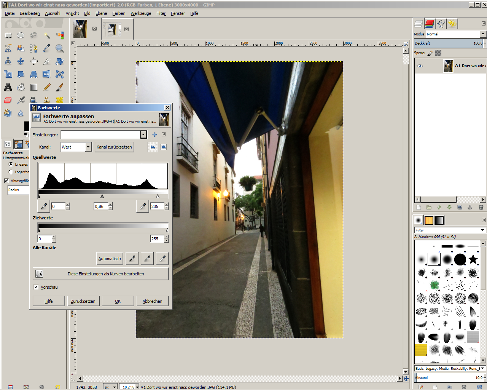Click the gamma value field 0,86
Viewport: 487px width, 390px height.
(x=101, y=206)
